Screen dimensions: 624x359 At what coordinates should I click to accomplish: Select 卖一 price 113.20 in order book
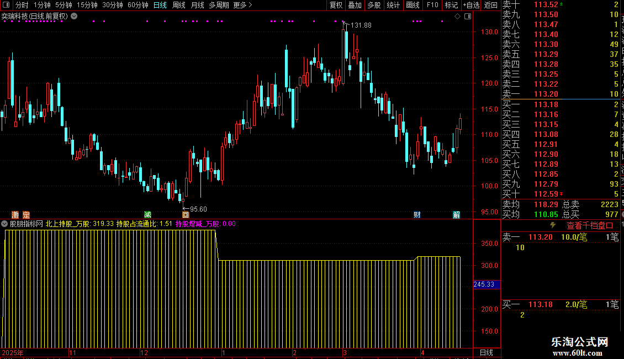click(x=546, y=94)
